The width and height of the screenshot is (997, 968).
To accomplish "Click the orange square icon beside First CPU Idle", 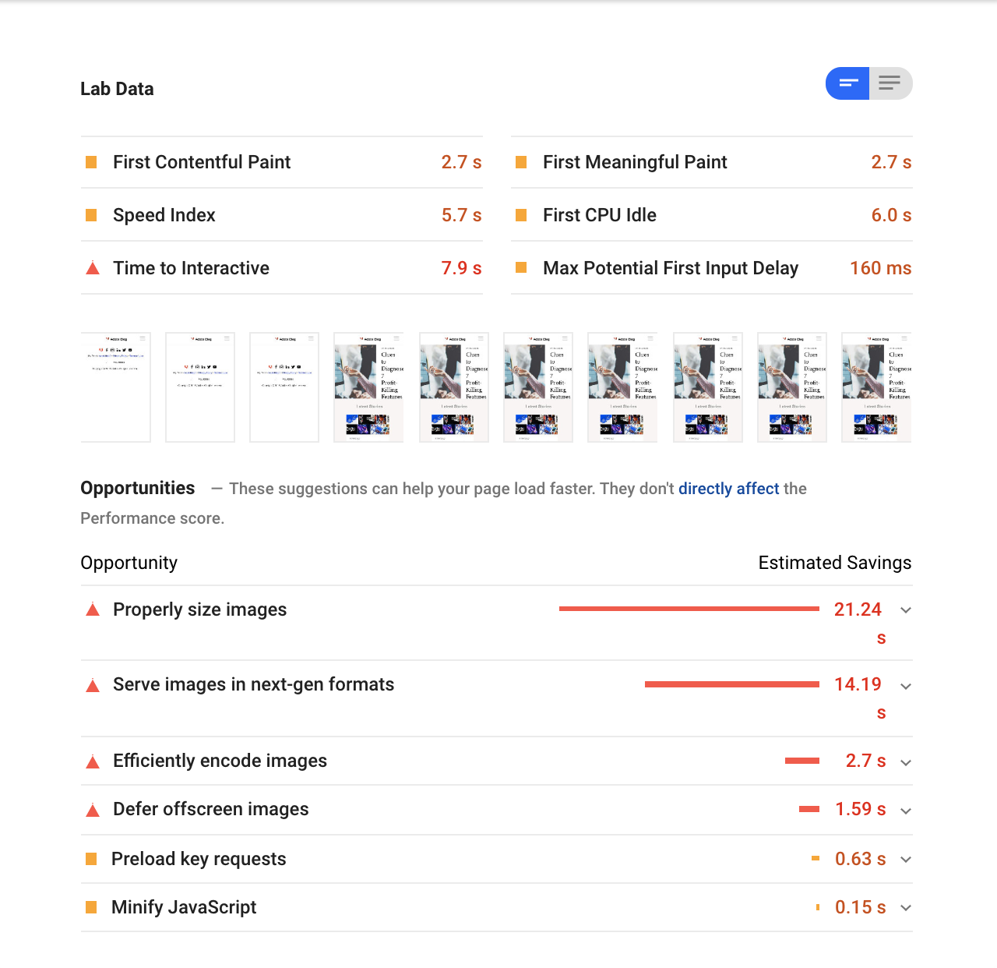I will [521, 215].
